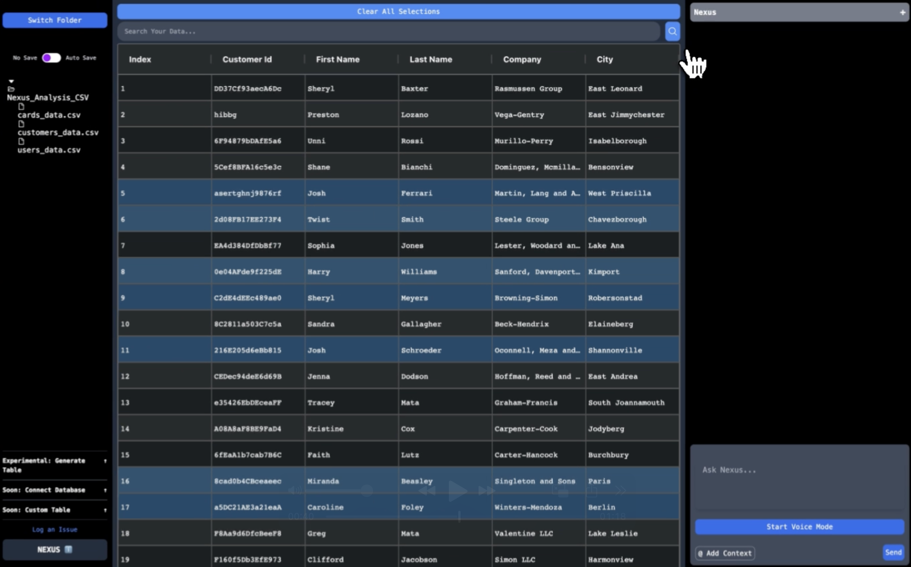Toggle the No Save / Auto Save switch

51,58
